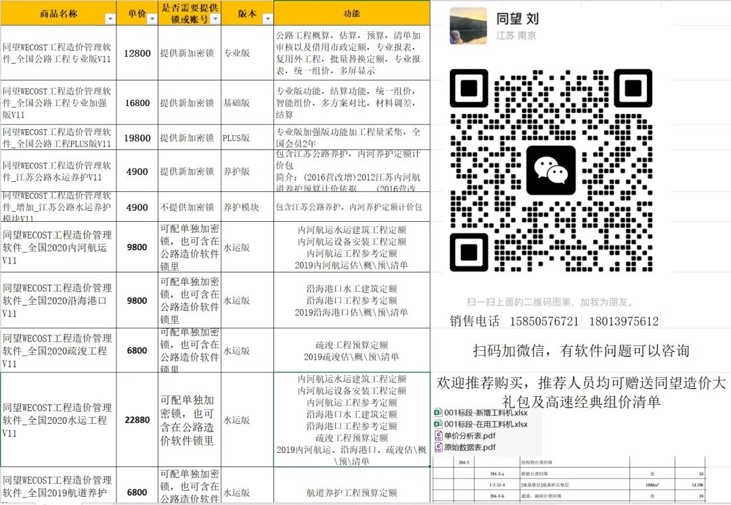731x505 pixels.
Task: Expand the 是否需要提供锁或账号 filter arrow
Action: coord(215,19)
